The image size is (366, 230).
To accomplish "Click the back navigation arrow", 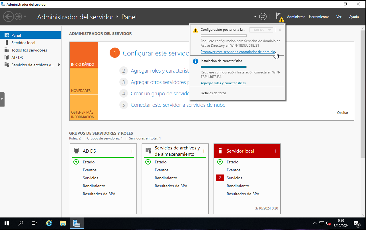I will 9,17.
